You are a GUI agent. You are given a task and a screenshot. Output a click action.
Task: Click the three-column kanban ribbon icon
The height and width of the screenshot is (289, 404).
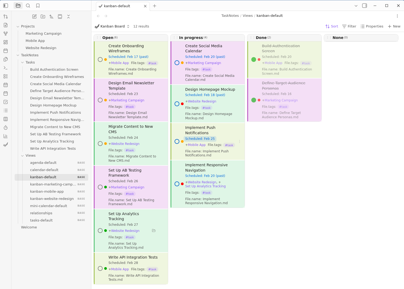(x=6, y=119)
